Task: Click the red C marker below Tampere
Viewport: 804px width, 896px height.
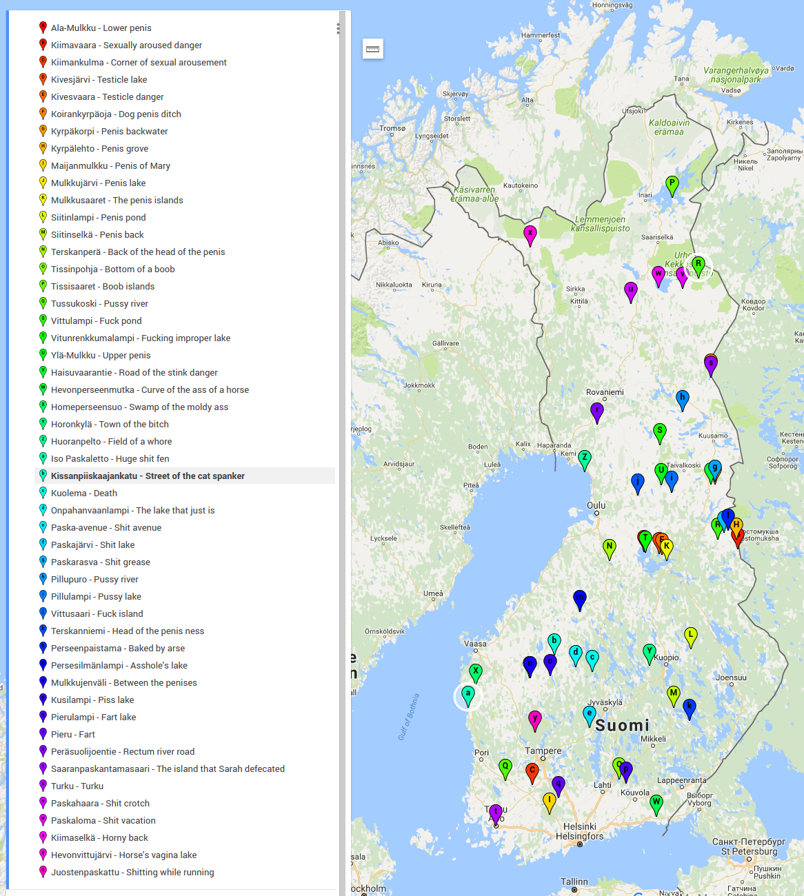Action: click(x=532, y=773)
